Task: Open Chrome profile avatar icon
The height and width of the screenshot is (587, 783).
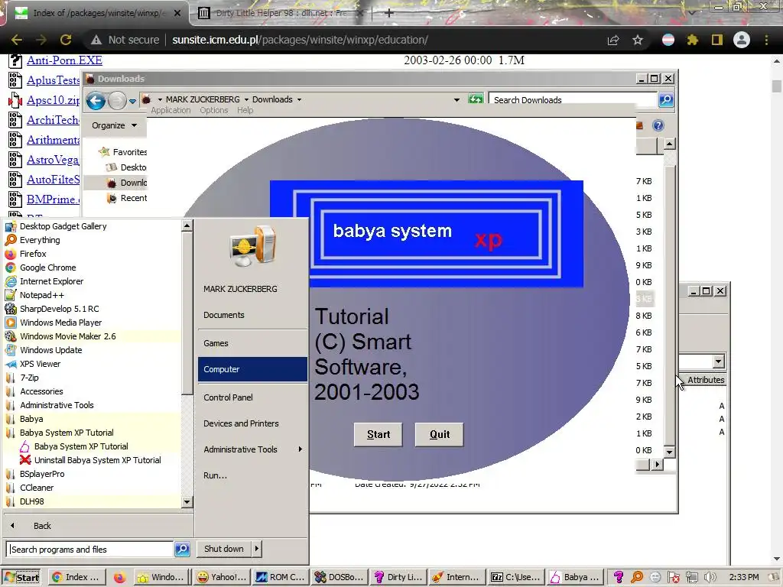Action: pyautogui.click(x=742, y=40)
